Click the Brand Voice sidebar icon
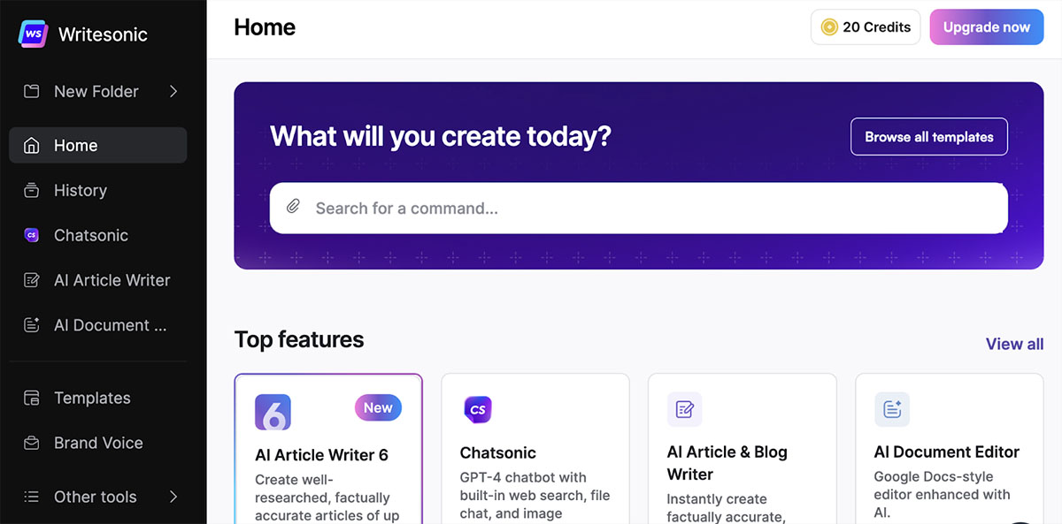The height and width of the screenshot is (524, 1062). point(32,443)
